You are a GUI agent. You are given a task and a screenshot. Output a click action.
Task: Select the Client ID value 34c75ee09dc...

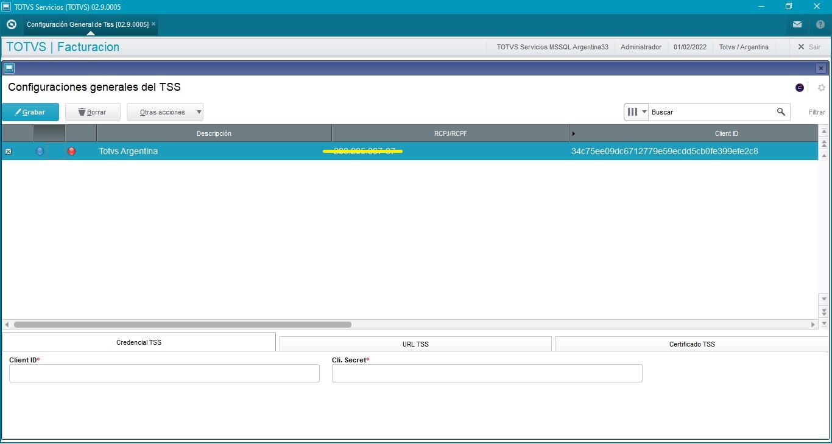(x=665, y=151)
